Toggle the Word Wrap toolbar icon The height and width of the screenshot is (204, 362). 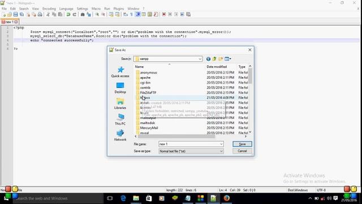pyautogui.click(x=126, y=14)
